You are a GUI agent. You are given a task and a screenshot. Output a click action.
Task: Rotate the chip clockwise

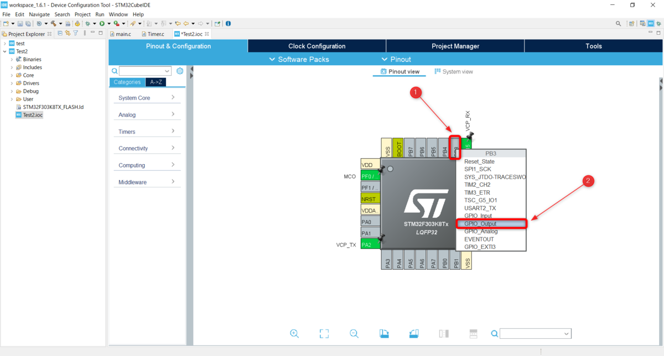(x=384, y=333)
